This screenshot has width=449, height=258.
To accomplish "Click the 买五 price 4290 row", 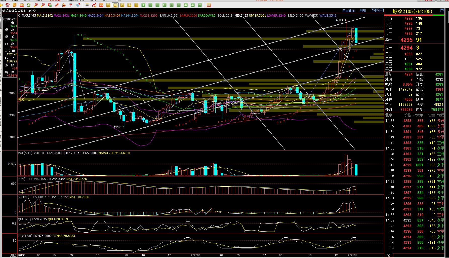I will coord(414,69).
